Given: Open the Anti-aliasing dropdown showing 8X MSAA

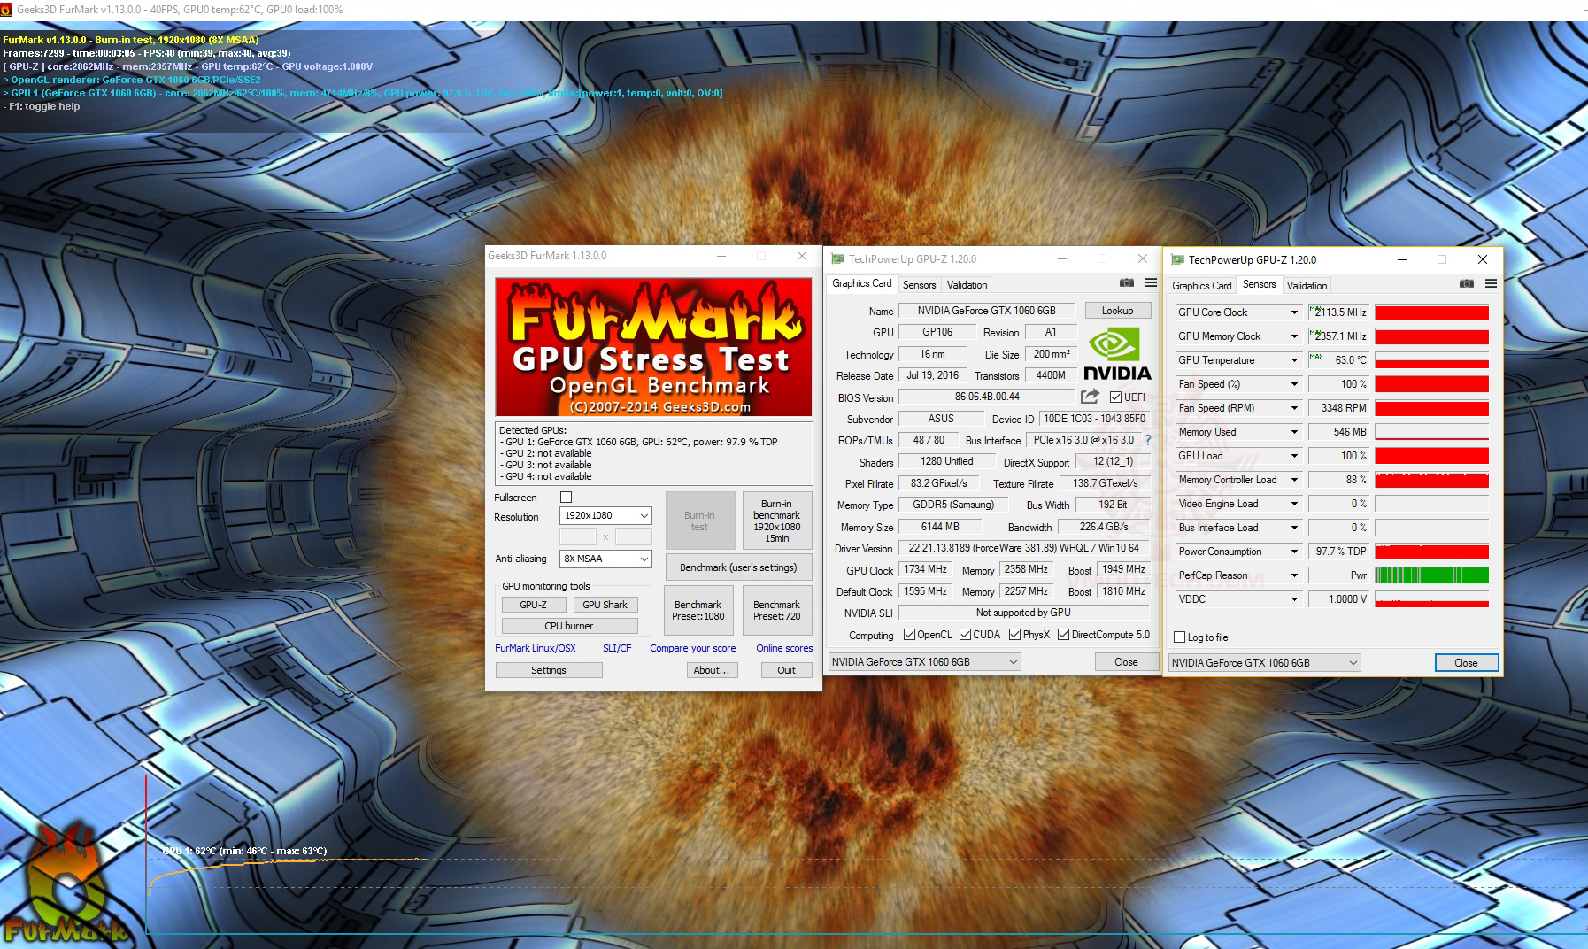Looking at the screenshot, I should pyautogui.click(x=605, y=559).
